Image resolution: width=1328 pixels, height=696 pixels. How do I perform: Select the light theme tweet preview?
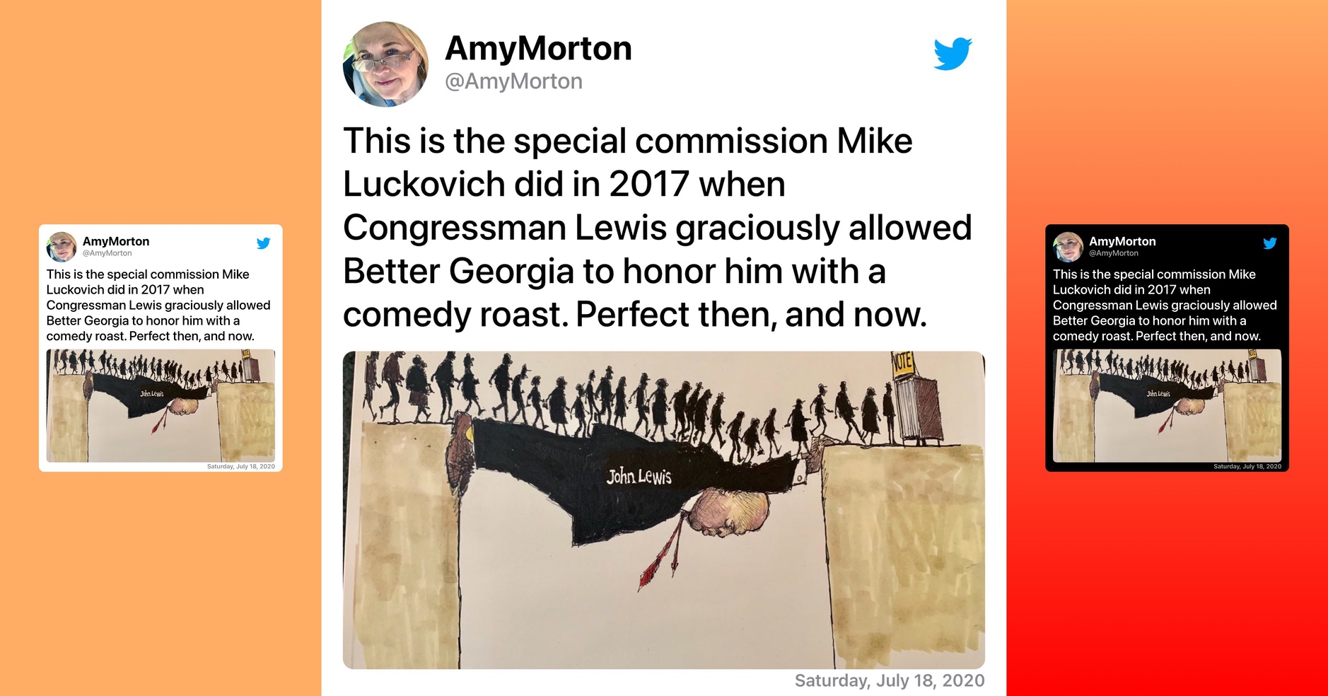click(x=161, y=348)
